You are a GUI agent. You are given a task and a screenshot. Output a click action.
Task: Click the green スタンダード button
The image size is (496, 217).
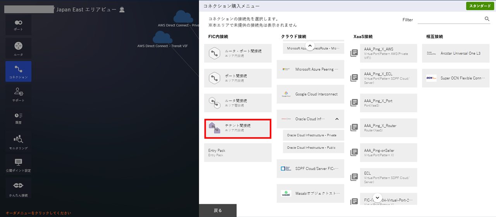[480, 6]
